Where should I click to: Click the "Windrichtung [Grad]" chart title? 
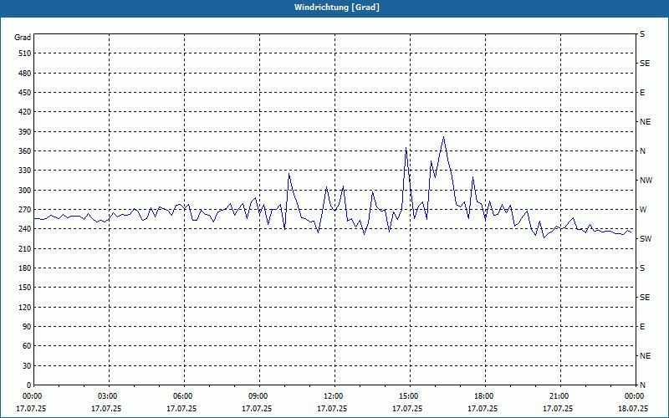click(337, 8)
